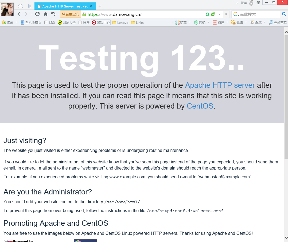Screen dimensions: 288x242
Task: Click the 网银 online banking button
Action: pyautogui.click(x=200, y=22)
